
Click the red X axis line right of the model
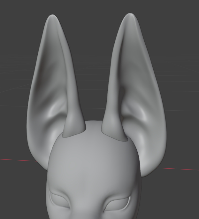pos(182,169)
